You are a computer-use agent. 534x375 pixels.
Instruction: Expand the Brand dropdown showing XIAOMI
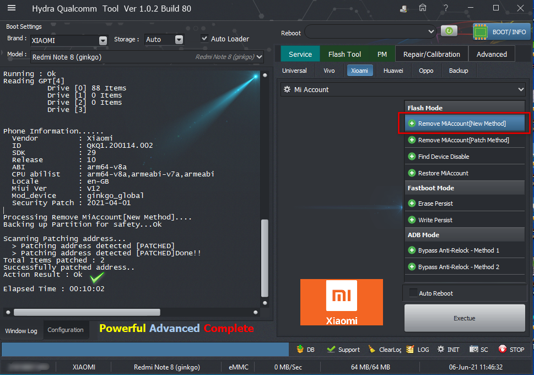[x=103, y=40]
